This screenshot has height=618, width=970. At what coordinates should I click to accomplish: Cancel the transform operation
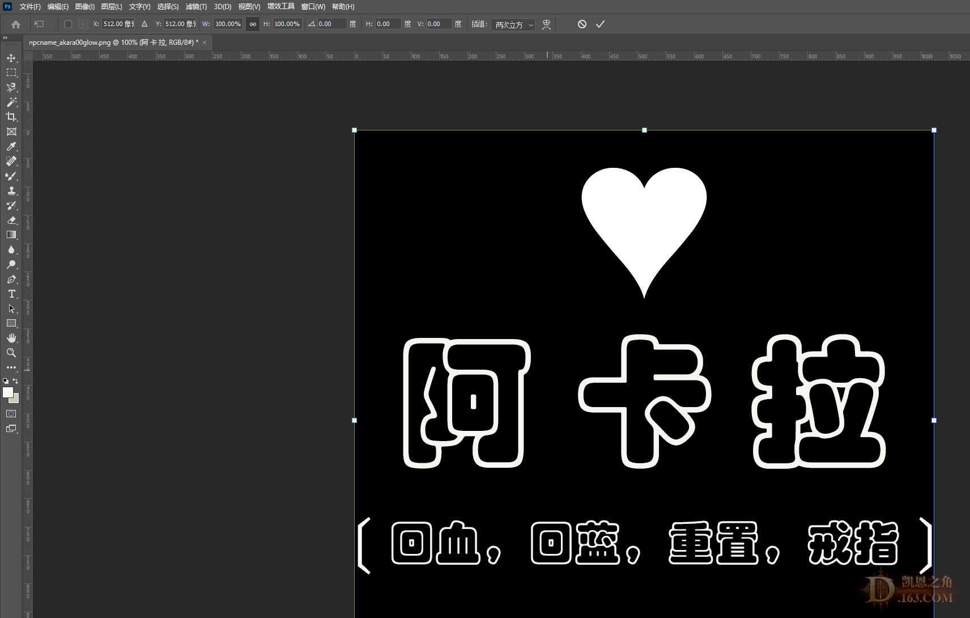coord(582,24)
